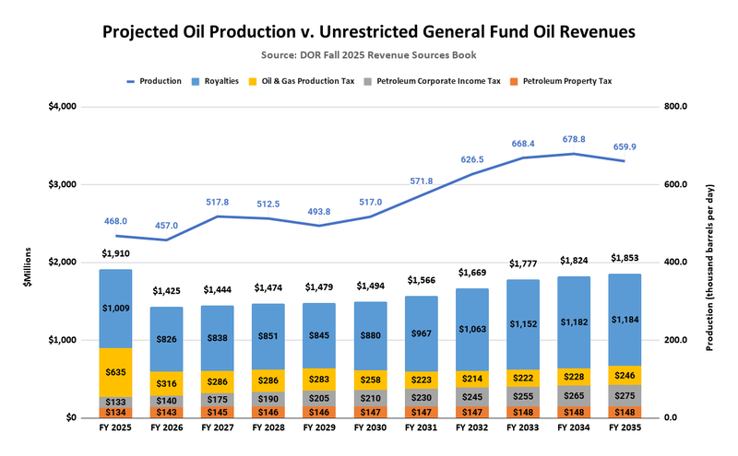Click the $1,910 total label above FY 2025

[115, 252]
